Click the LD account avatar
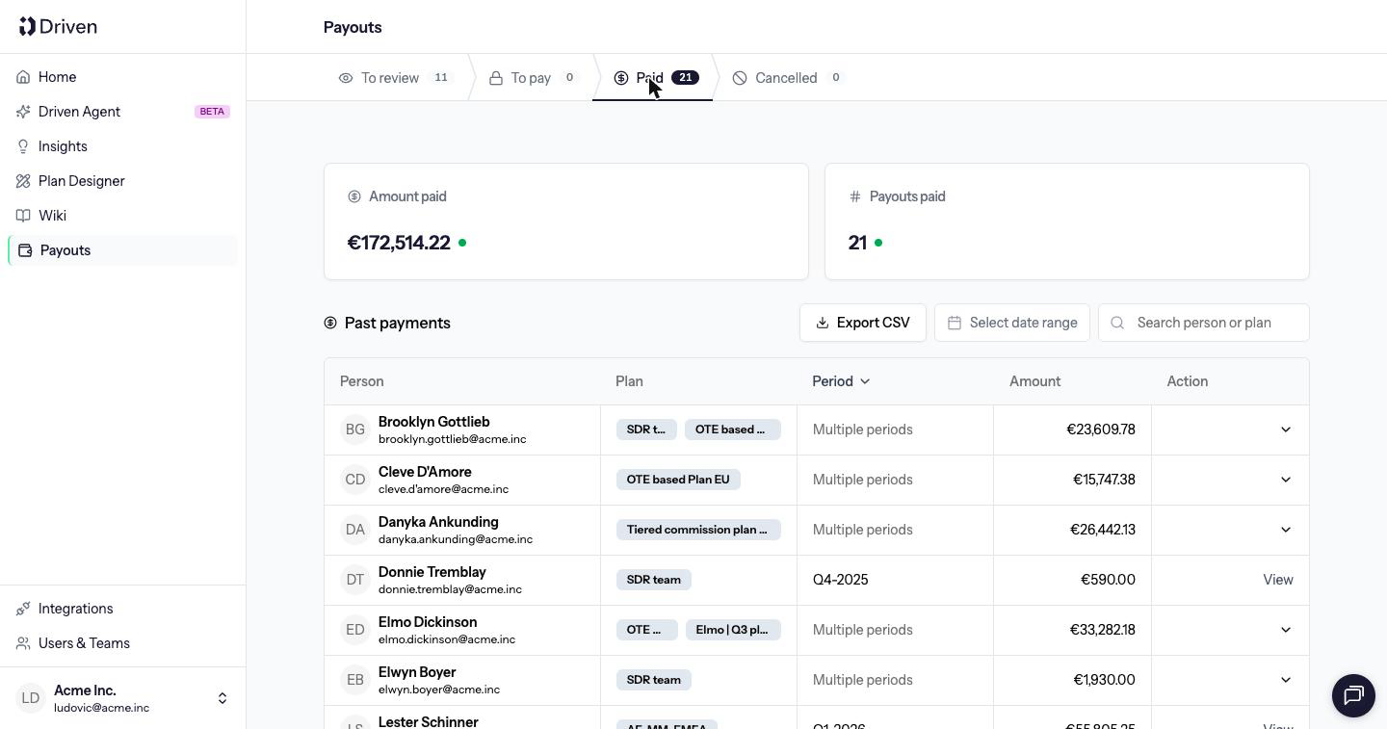The image size is (1387, 729). pyautogui.click(x=31, y=698)
